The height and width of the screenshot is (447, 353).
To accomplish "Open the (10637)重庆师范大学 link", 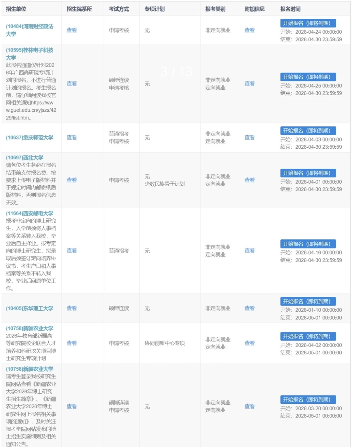I will 29,138.
